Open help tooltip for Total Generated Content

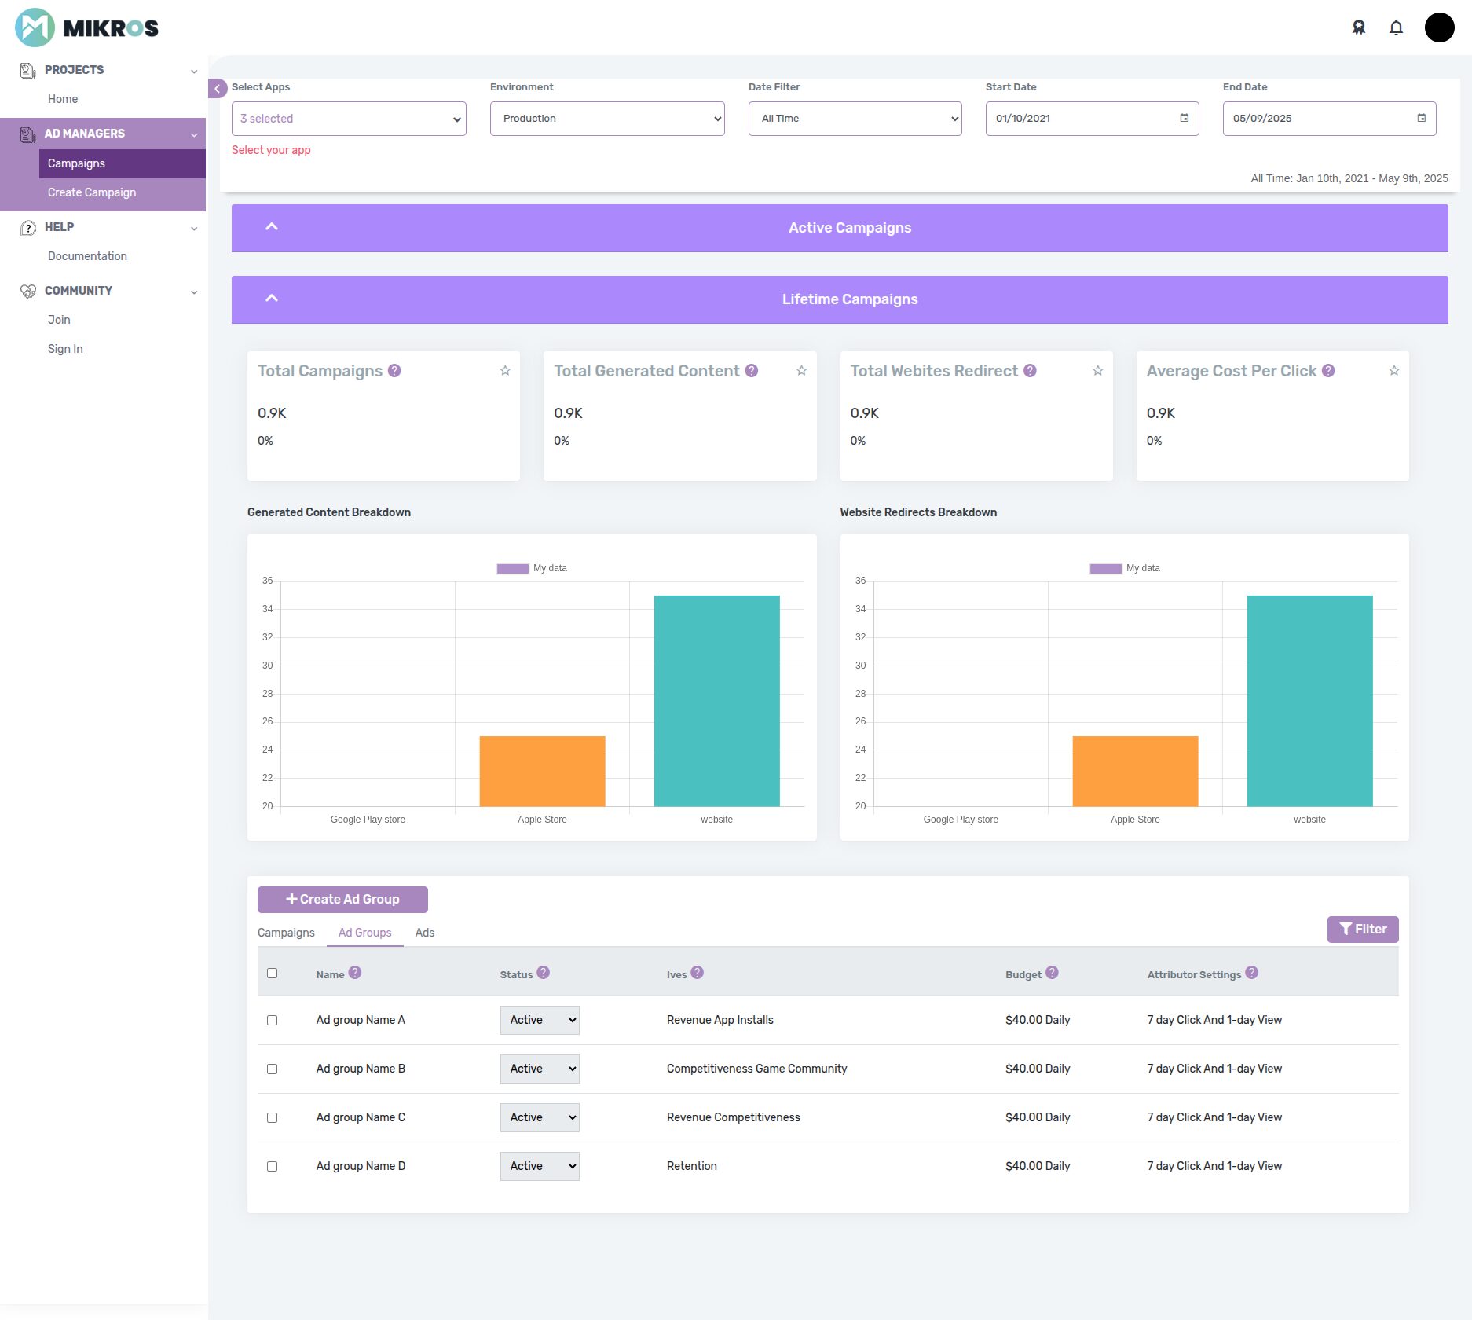[752, 371]
